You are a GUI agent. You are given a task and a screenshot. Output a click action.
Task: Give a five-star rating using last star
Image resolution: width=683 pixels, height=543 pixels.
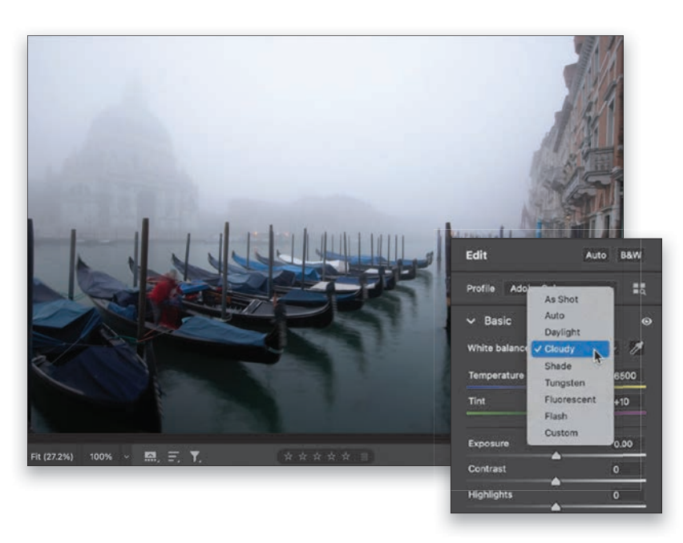coord(346,457)
